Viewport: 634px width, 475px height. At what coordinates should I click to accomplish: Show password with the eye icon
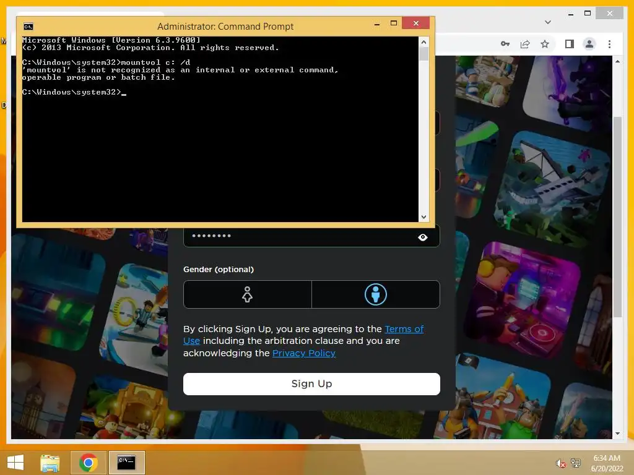pos(422,237)
